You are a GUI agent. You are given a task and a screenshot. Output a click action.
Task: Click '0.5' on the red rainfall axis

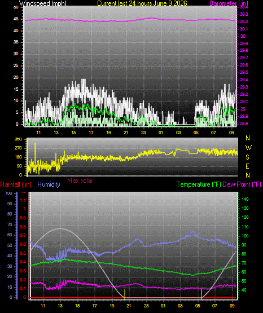[23, 254]
